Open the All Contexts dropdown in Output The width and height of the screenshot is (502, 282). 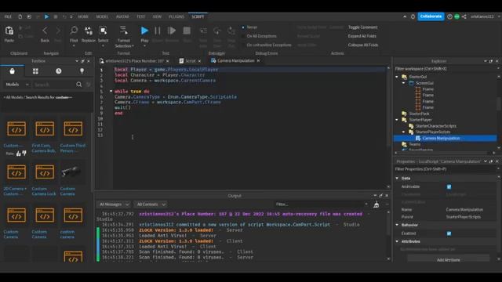[151, 204]
